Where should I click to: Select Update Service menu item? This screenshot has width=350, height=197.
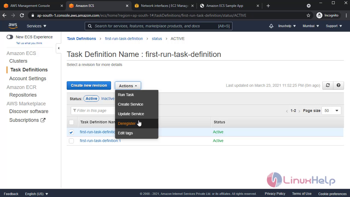pyautogui.click(x=136, y=114)
